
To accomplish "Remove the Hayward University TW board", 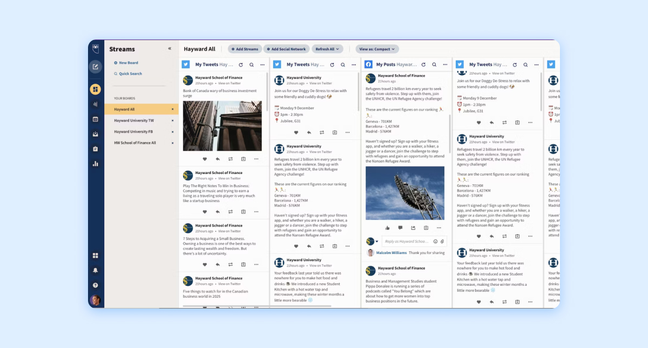I will click(x=173, y=121).
